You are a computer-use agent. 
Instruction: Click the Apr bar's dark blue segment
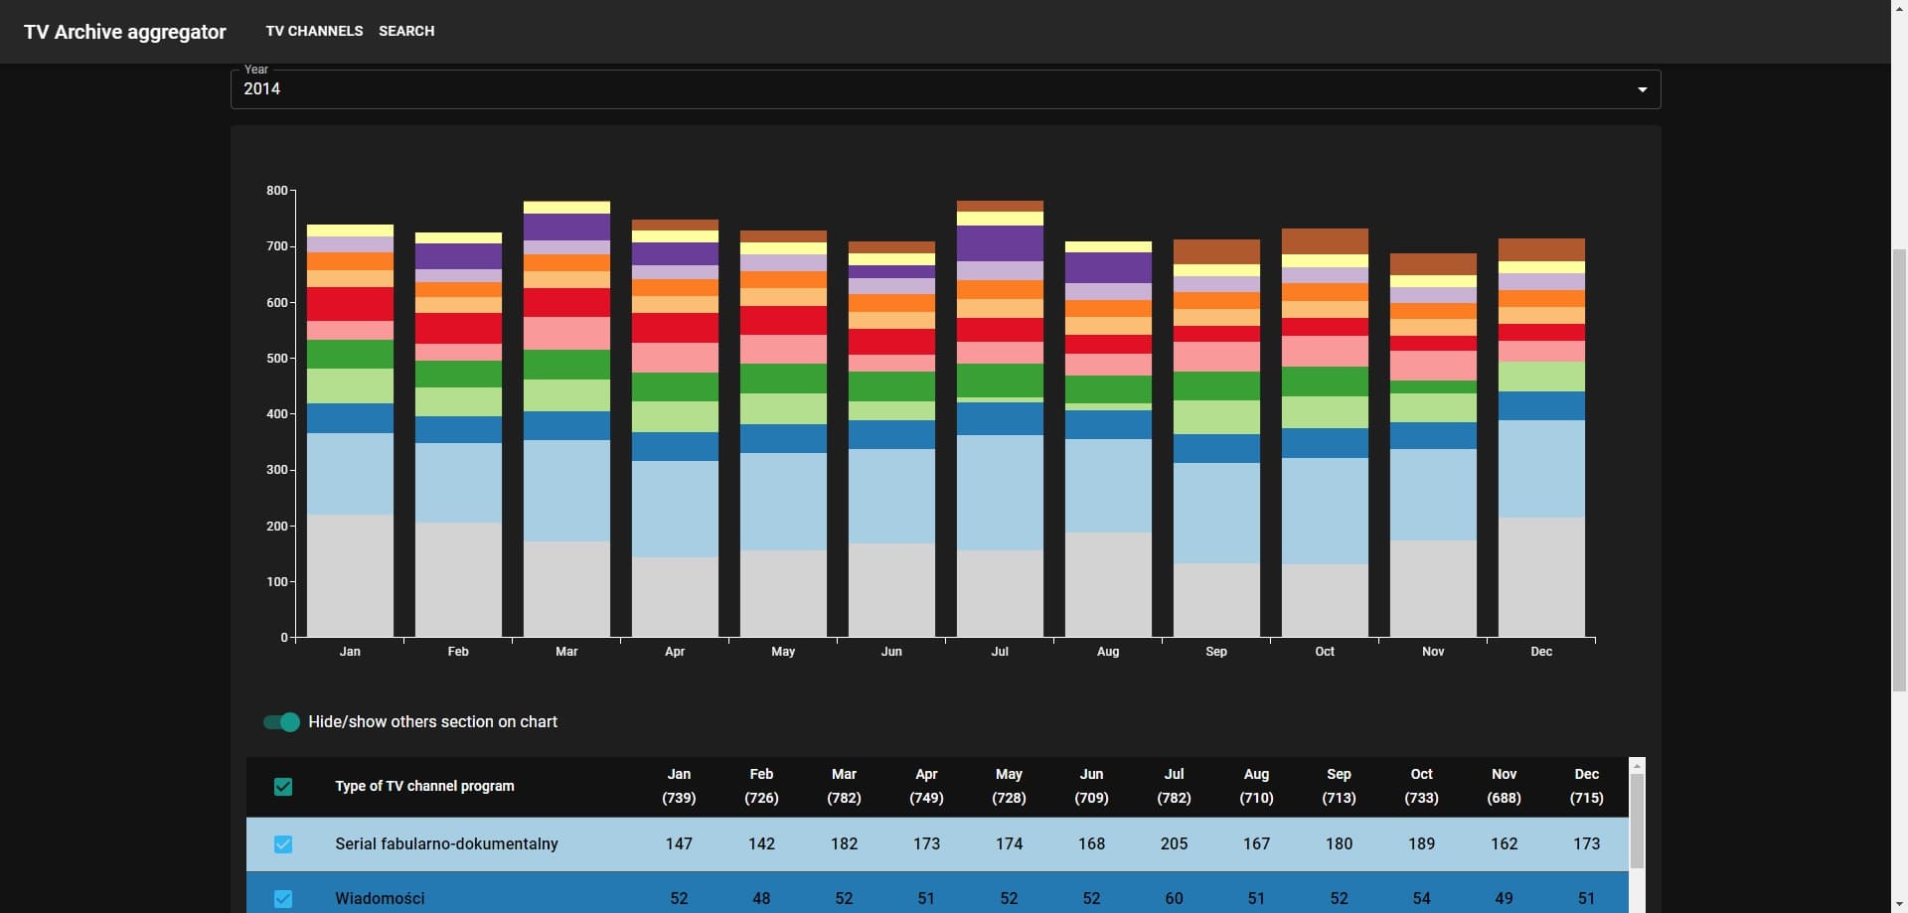pyautogui.click(x=675, y=446)
